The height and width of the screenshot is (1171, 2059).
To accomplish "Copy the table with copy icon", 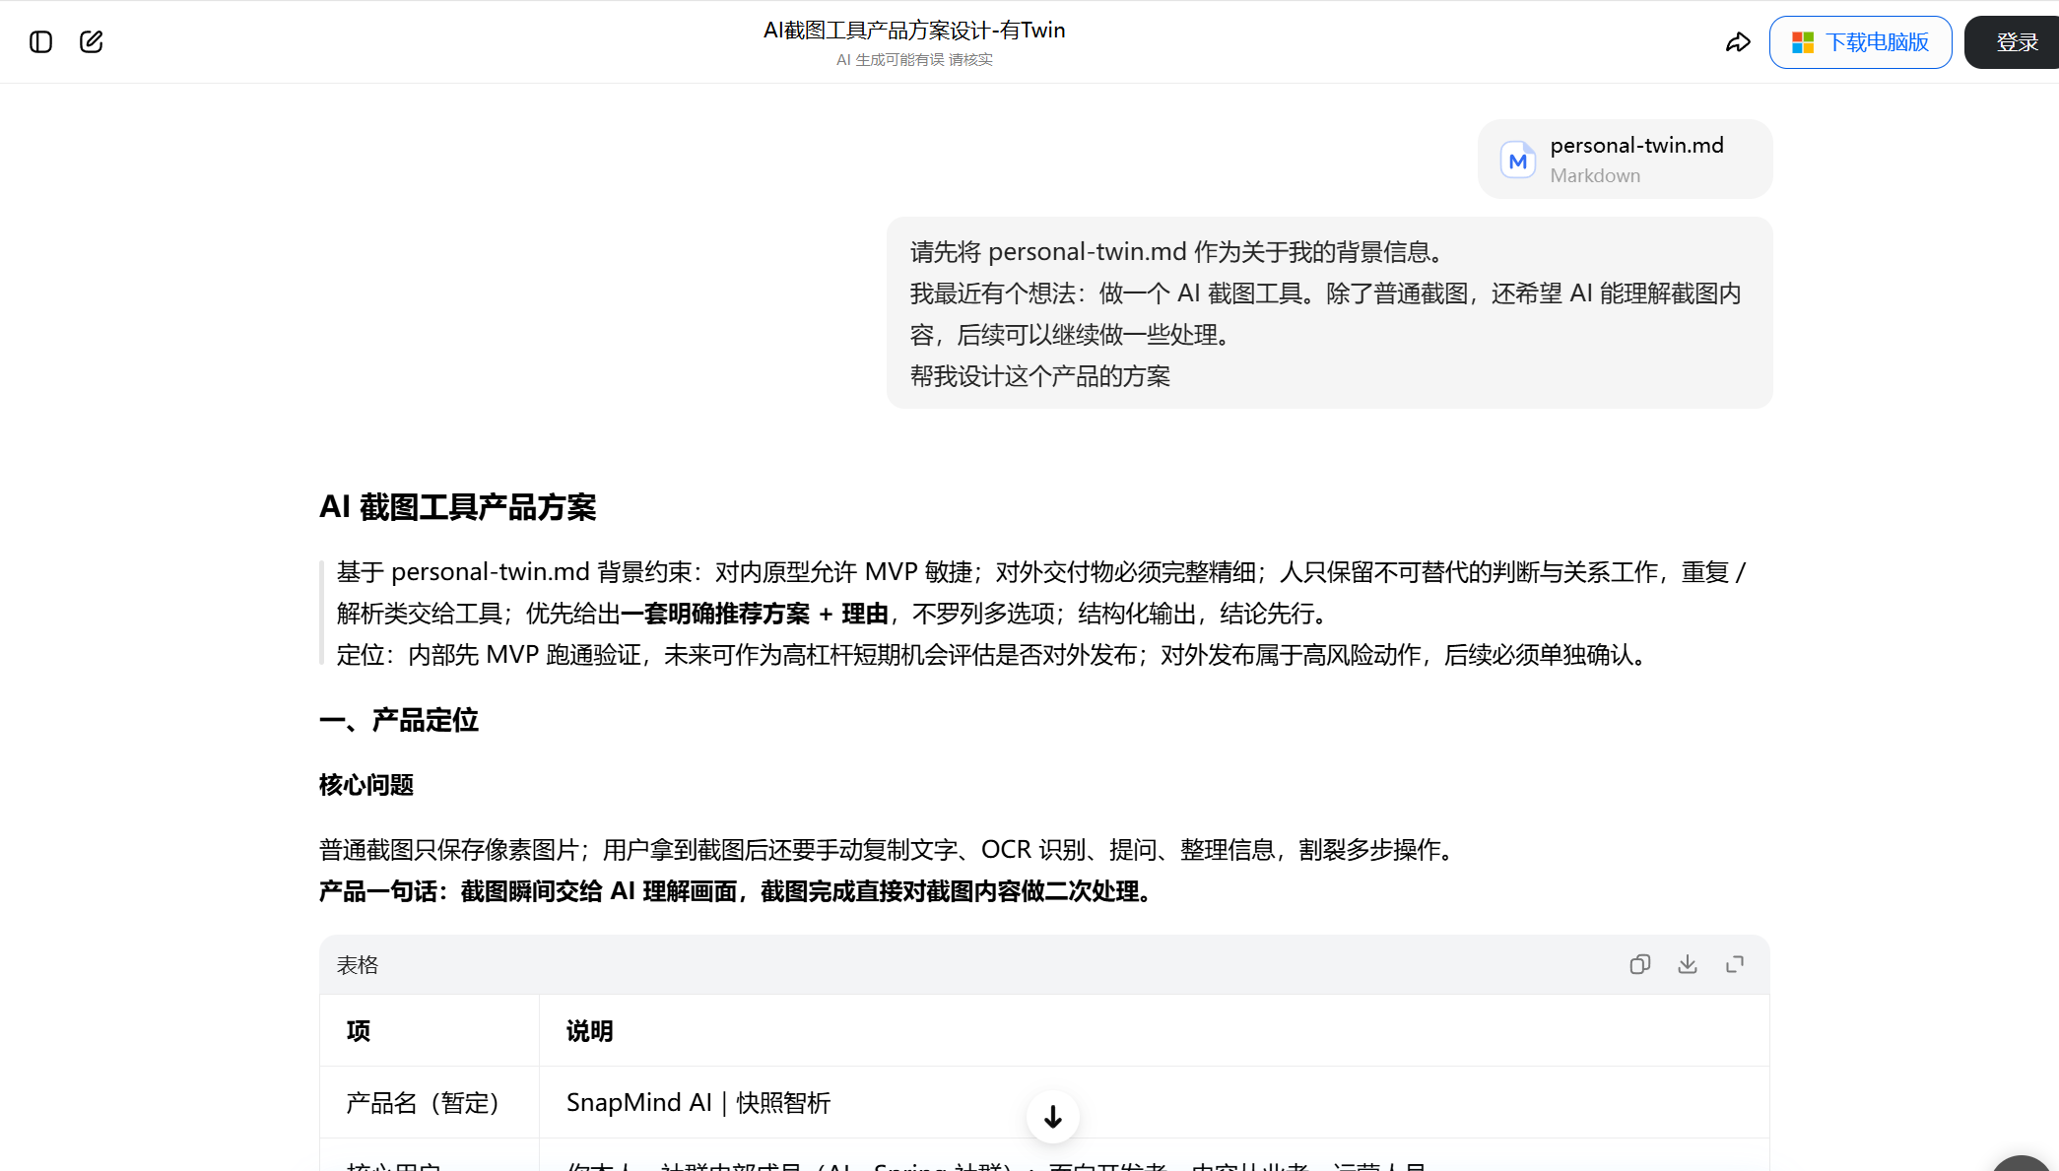I will tap(1639, 964).
